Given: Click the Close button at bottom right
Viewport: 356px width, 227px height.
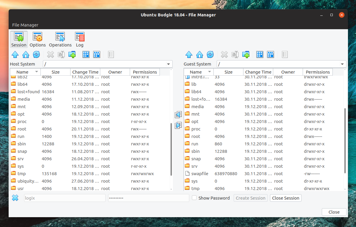Looking at the screenshot, I should (334, 212).
